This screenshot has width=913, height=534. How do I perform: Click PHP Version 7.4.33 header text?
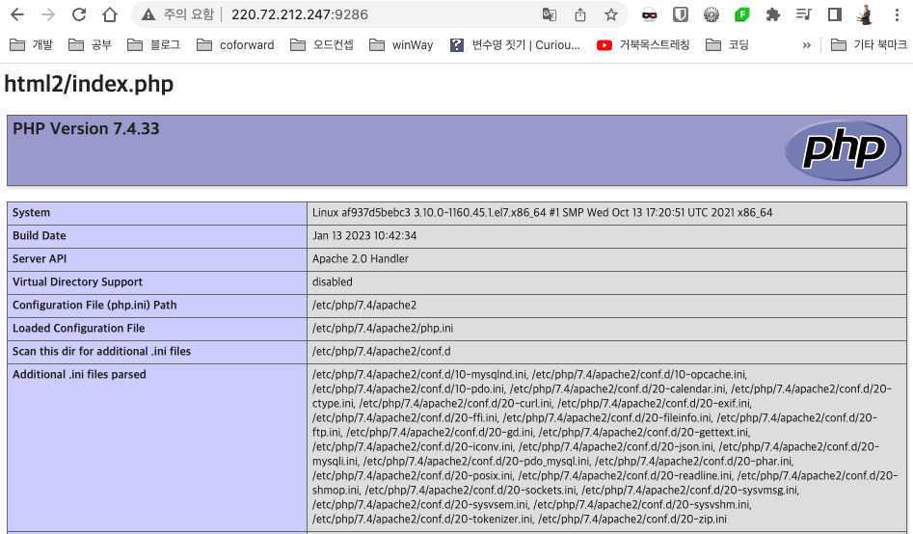86,129
